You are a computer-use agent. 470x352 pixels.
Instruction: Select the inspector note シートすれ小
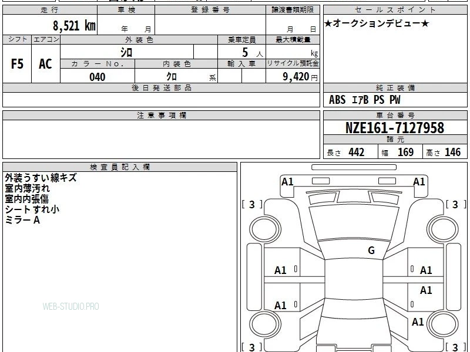tap(32, 209)
